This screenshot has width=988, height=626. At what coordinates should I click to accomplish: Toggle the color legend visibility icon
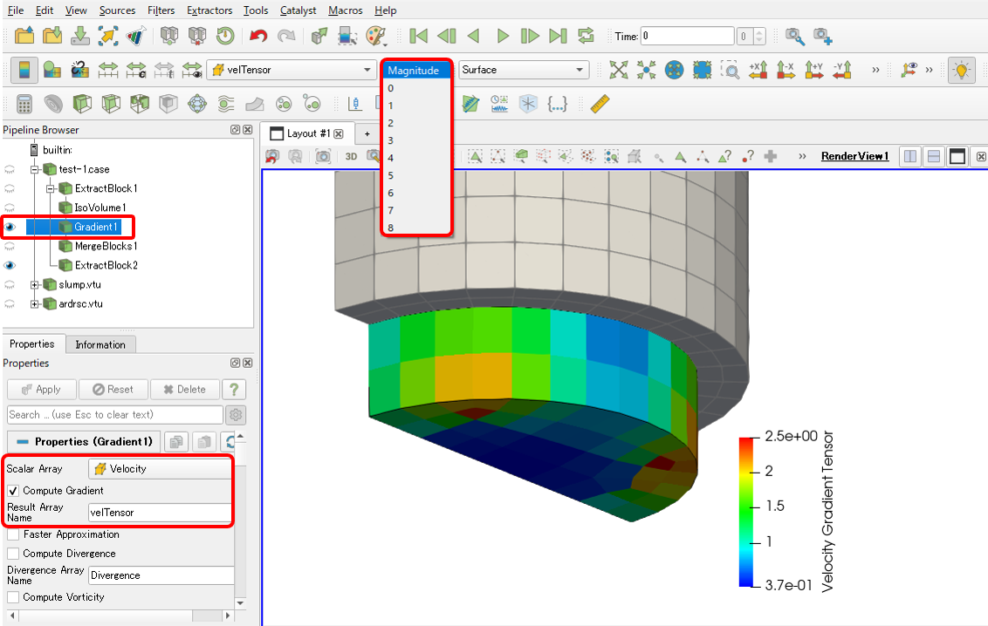(24, 70)
